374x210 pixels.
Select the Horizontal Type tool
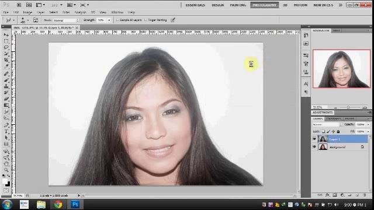click(6, 131)
